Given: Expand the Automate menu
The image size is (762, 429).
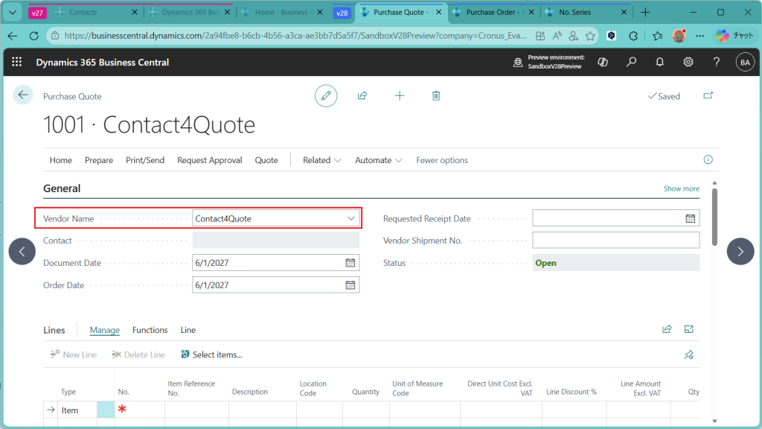Looking at the screenshot, I should click(378, 160).
